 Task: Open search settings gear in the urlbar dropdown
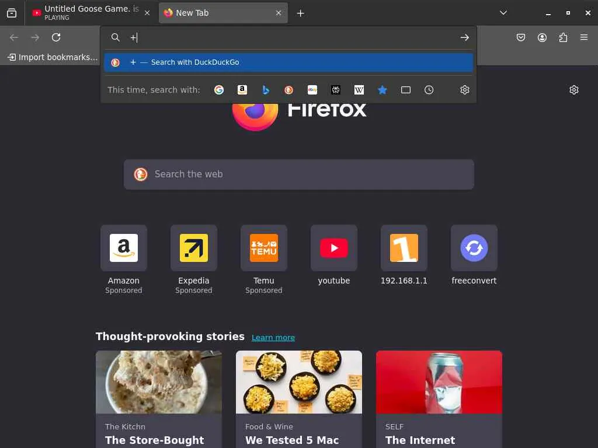[464, 90]
